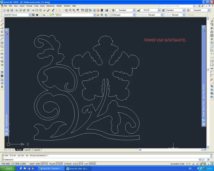
Task: Toggle ORTHO mode in status bar
Action: [45, 164]
